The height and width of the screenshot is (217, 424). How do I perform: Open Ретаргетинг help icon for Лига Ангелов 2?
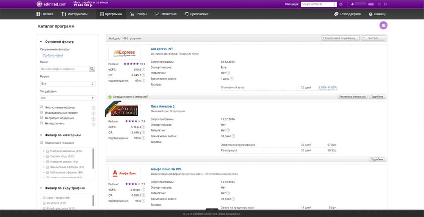(228, 130)
